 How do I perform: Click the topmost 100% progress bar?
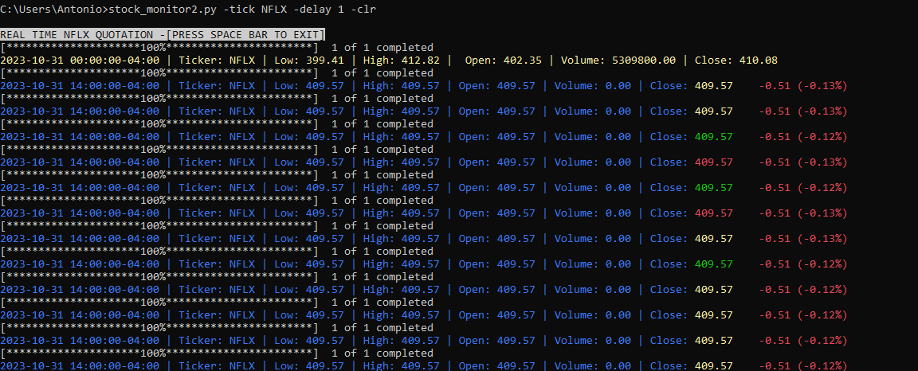point(159,48)
